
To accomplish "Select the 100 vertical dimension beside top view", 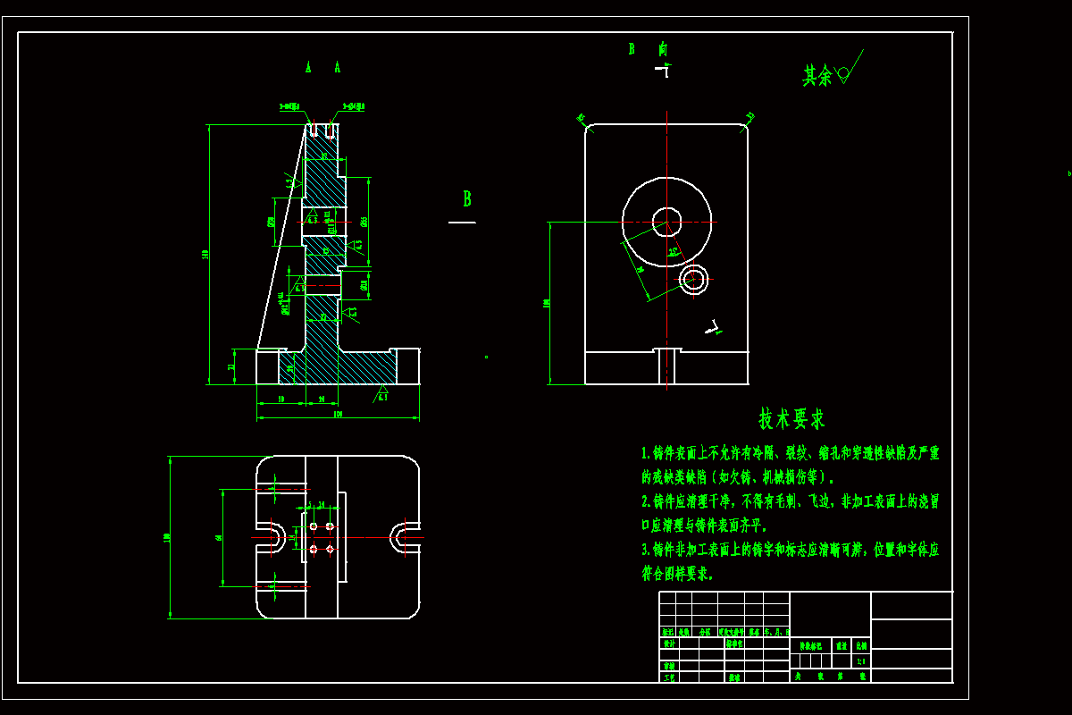I will [166, 537].
